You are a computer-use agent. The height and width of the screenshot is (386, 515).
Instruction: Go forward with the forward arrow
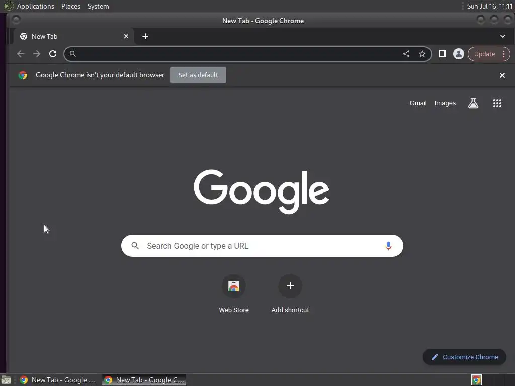tap(36, 54)
